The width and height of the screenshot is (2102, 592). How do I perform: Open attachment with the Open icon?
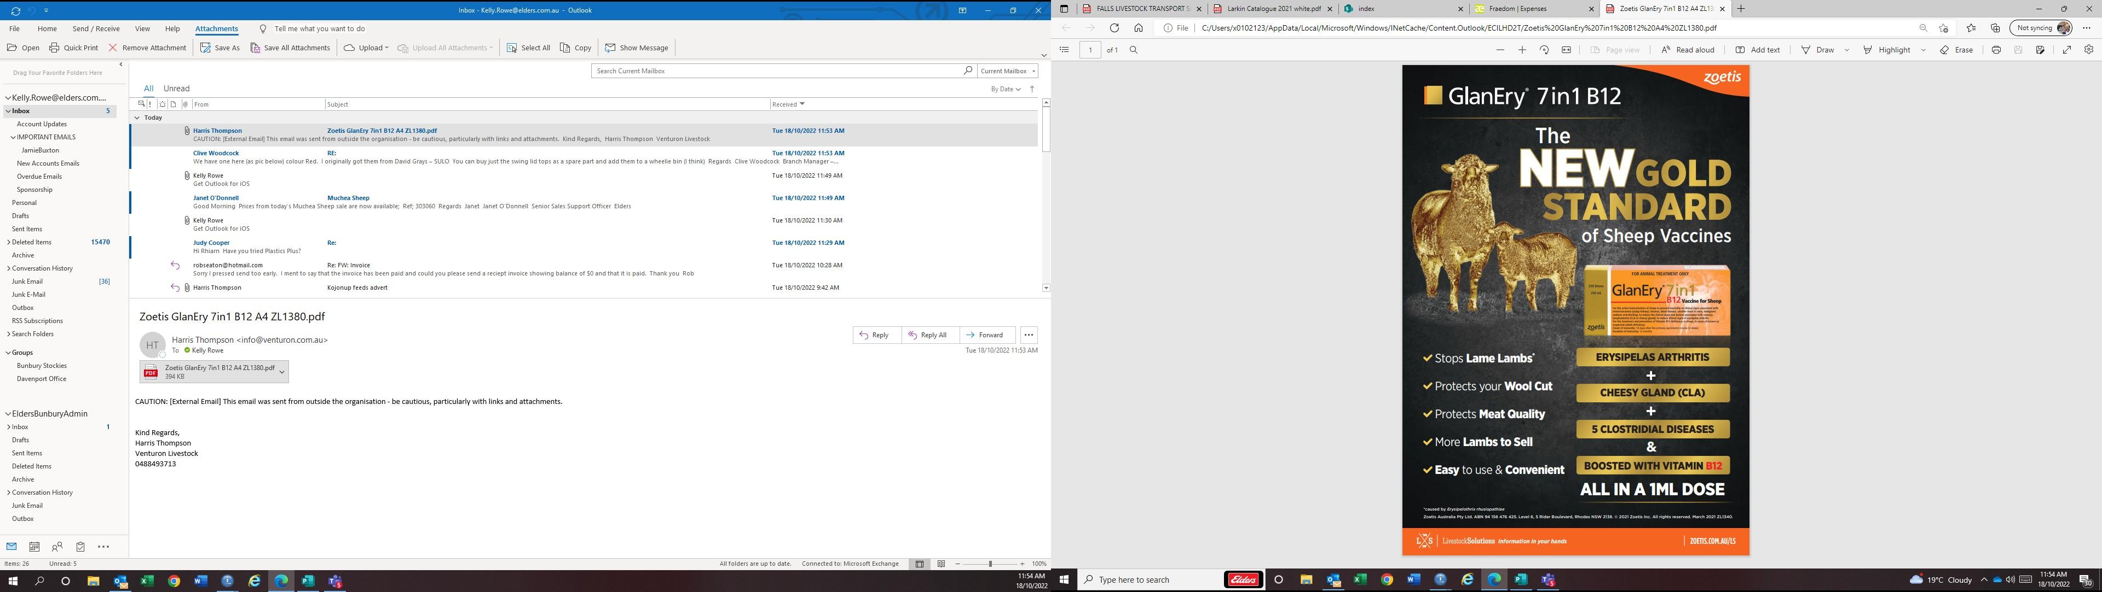(23, 48)
